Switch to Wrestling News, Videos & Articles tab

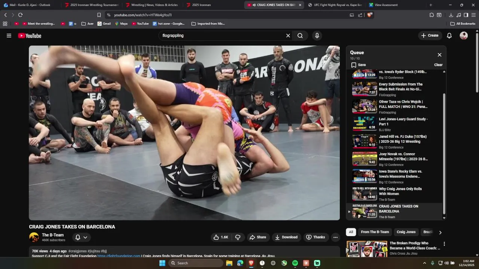coord(153,5)
